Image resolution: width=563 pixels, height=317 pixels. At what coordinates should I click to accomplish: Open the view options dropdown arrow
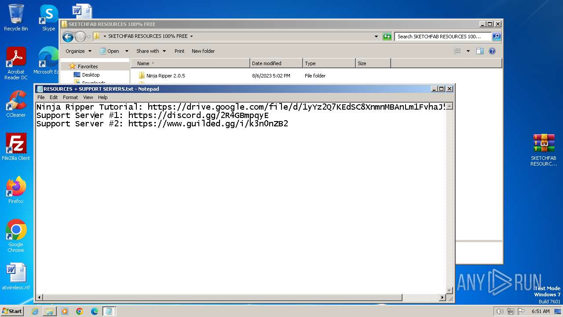(x=468, y=51)
